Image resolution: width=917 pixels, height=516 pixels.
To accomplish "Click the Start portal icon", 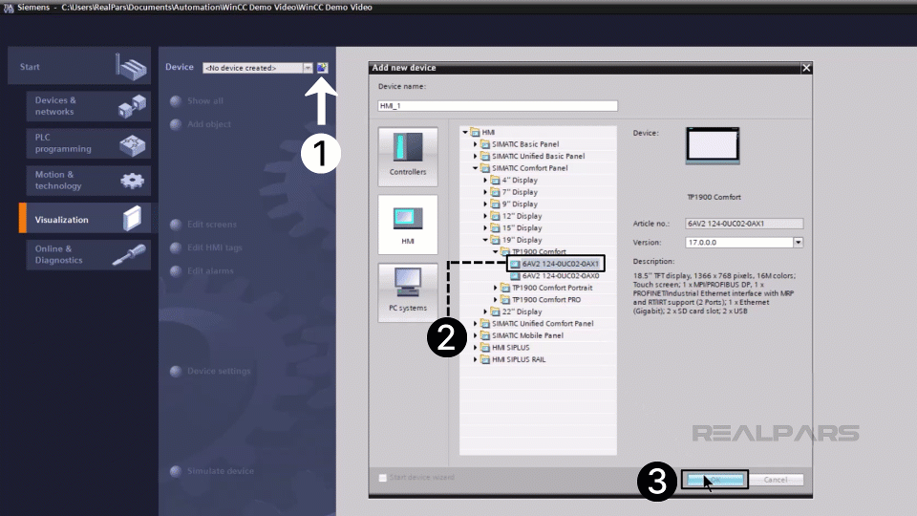I will click(131, 67).
